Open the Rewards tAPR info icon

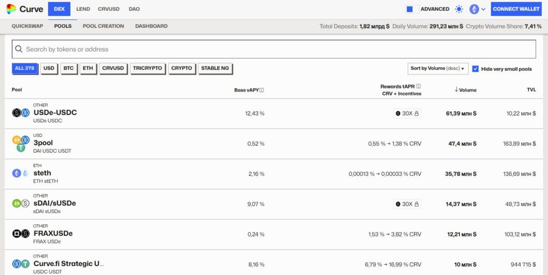(x=419, y=86)
